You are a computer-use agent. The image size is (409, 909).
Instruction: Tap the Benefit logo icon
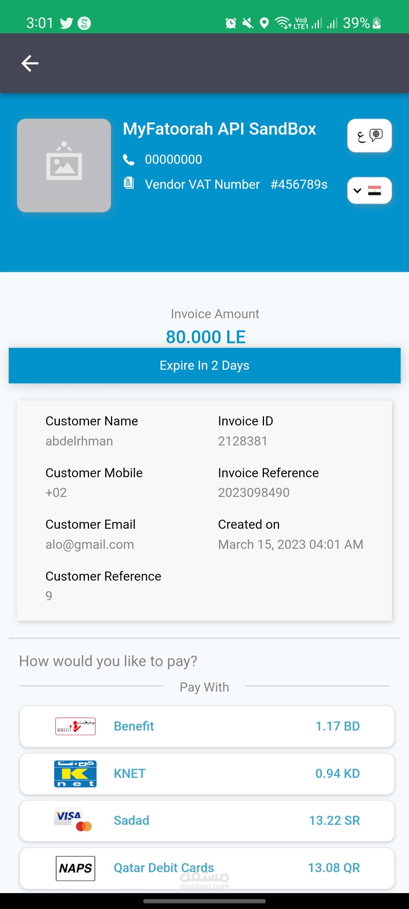(75, 726)
